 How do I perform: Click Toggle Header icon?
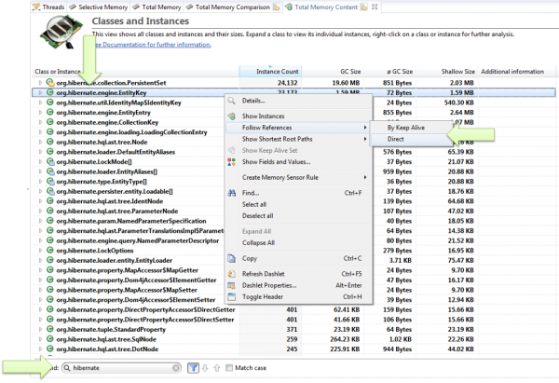click(x=232, y=296)
